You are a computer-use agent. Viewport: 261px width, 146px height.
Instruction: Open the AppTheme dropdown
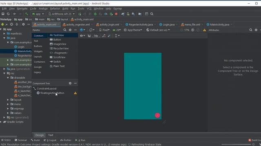[x=133, y=30]
